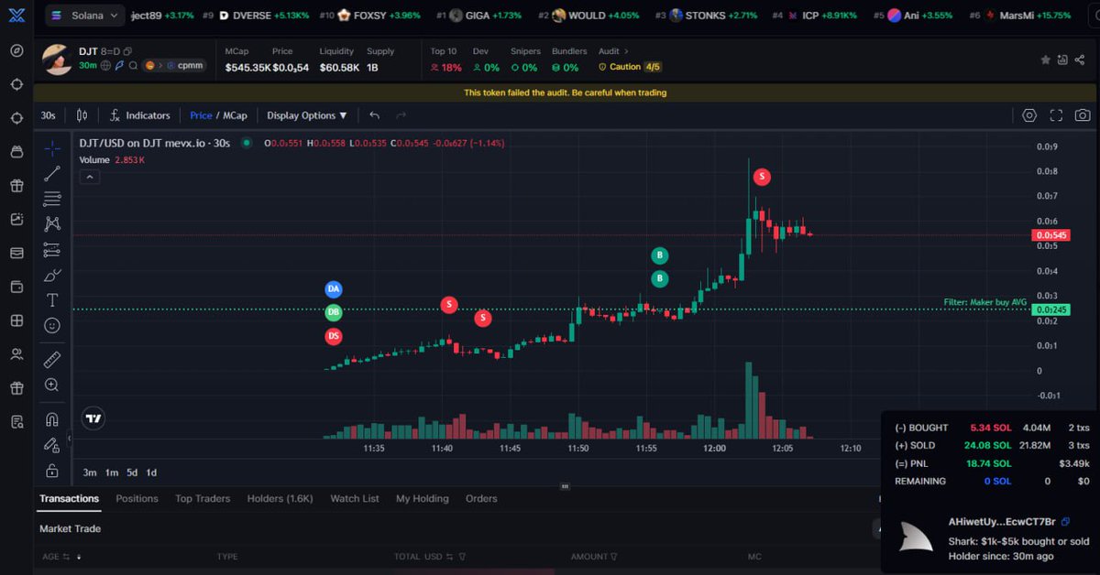Image resolution: width=1100 pixels, height=575 pixels.
Task: Search the DJT token on X
Action: click(x=134, y=65)
